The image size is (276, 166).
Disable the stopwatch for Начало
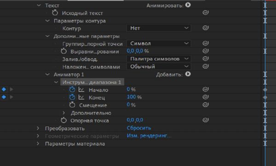pos(72,89)
